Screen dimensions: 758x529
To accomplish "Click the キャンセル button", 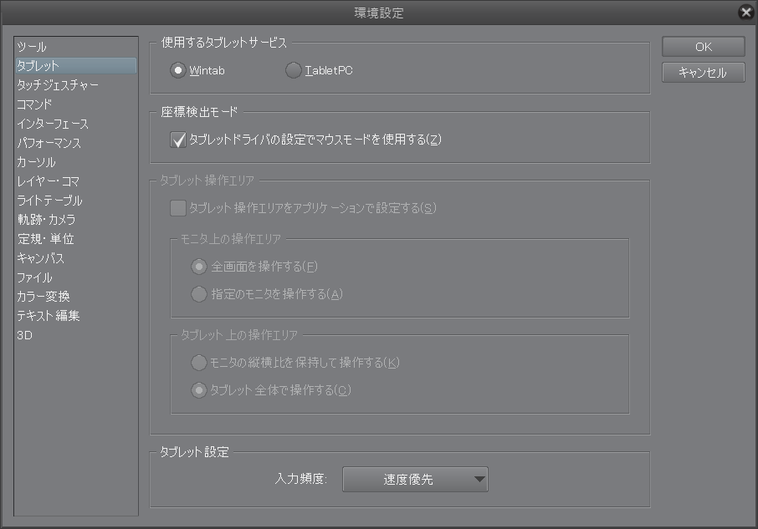I will tap(704, 73).
